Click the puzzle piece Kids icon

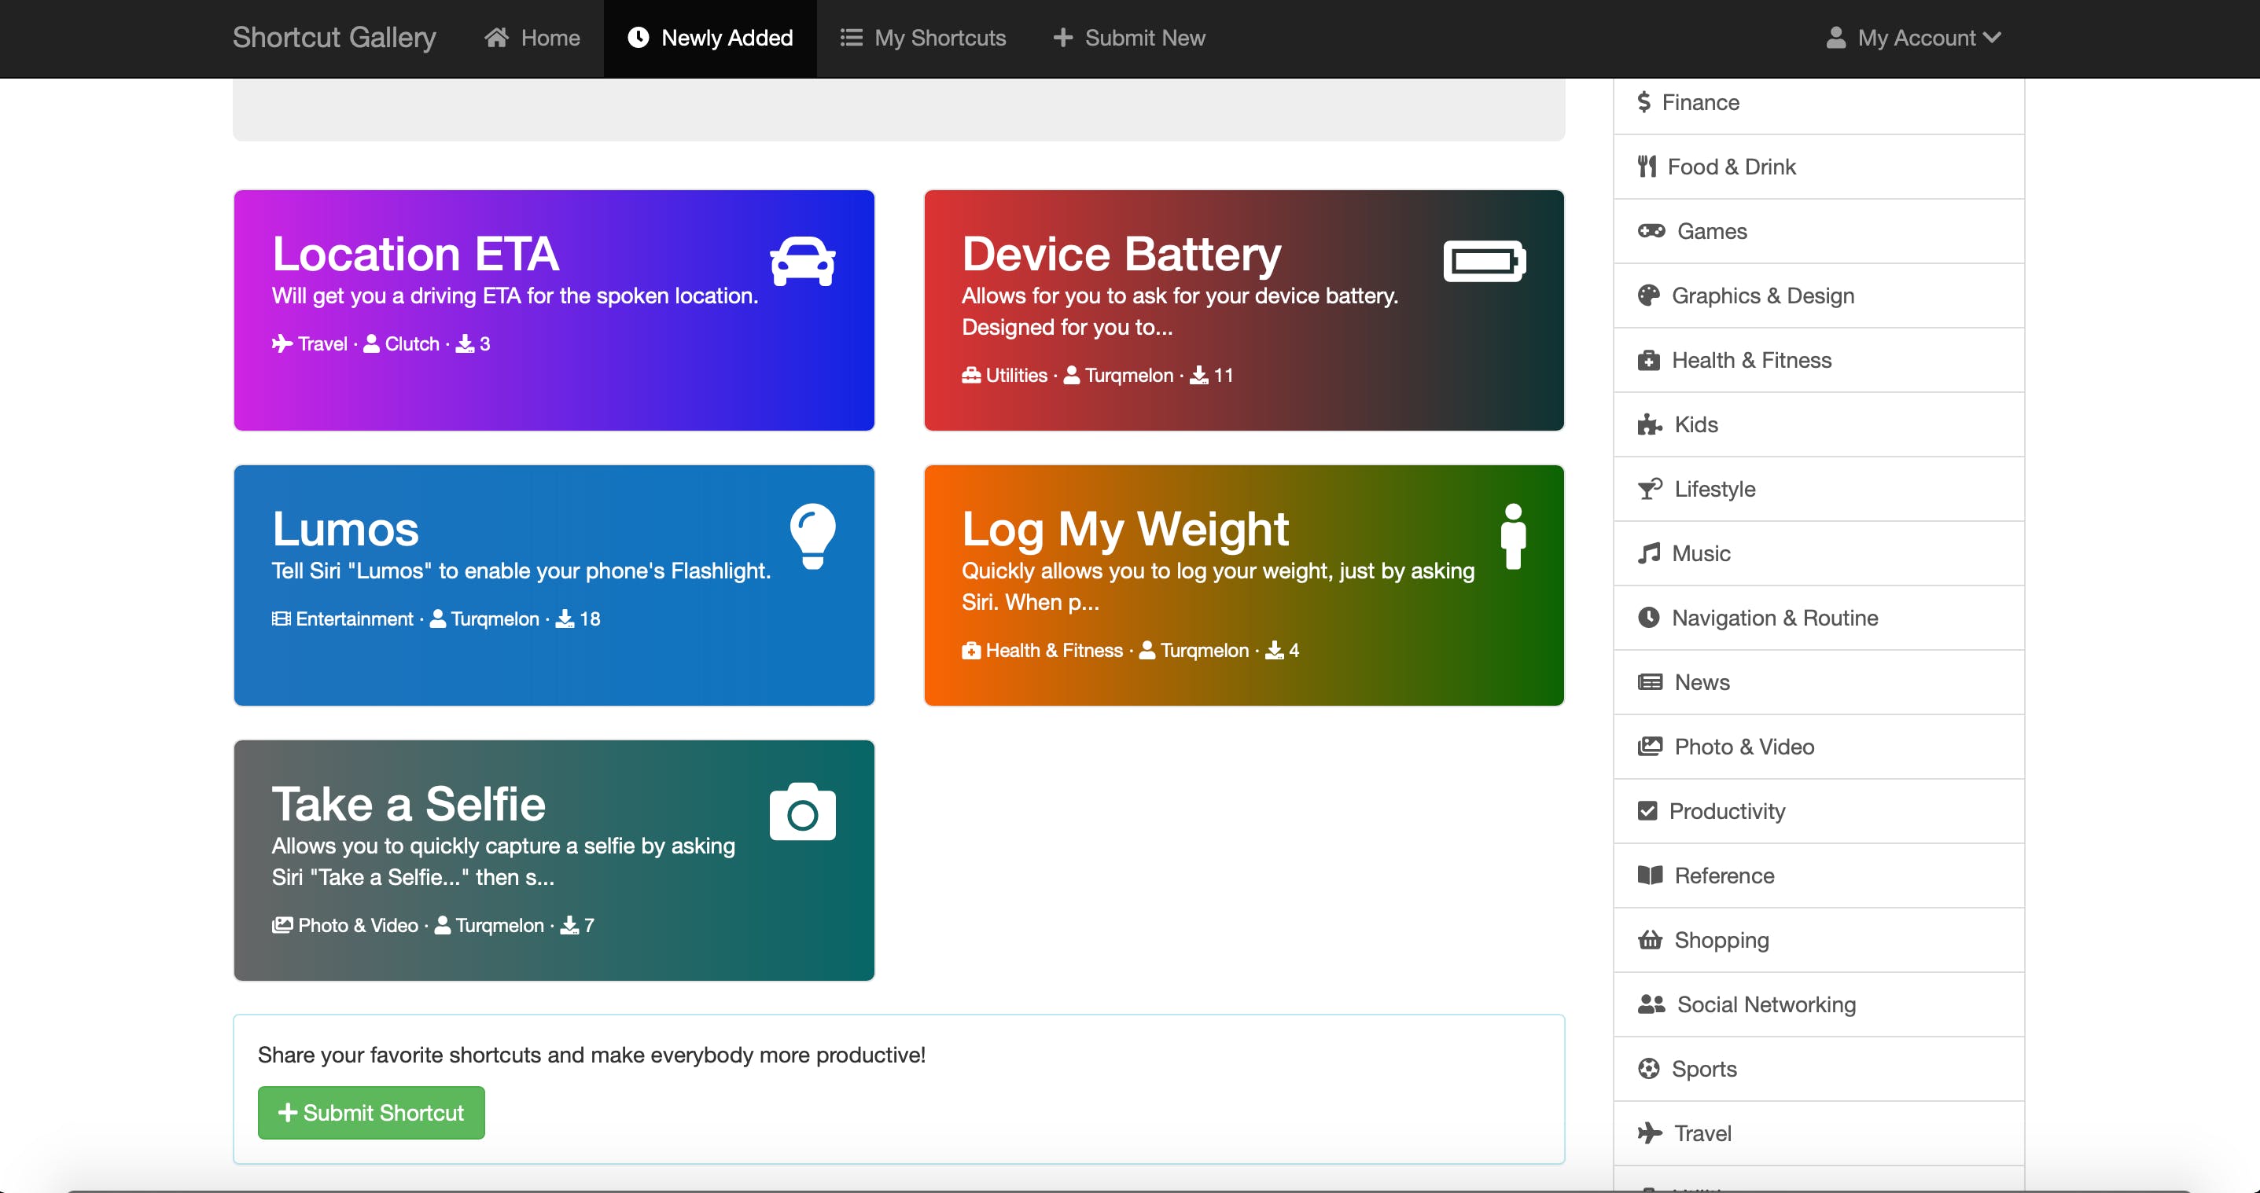[x=1649, y=424]
